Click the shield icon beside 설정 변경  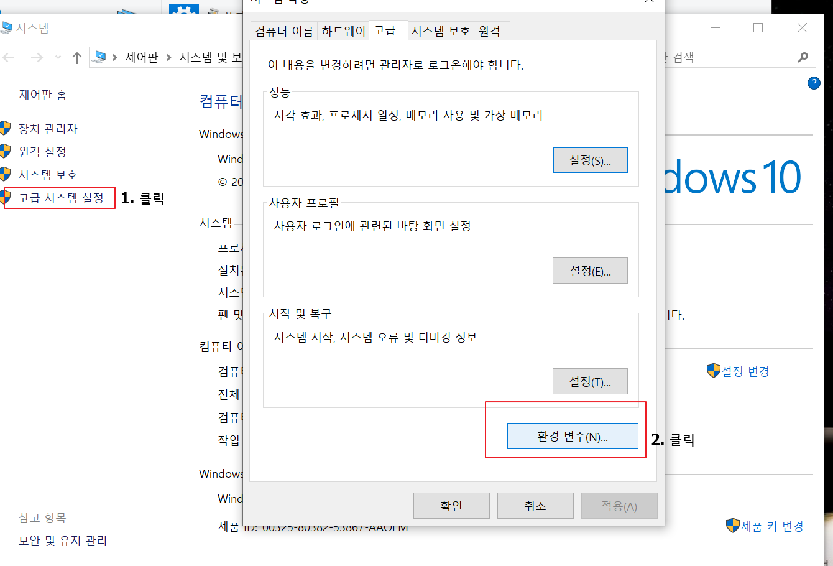click(x=713, y=371)
